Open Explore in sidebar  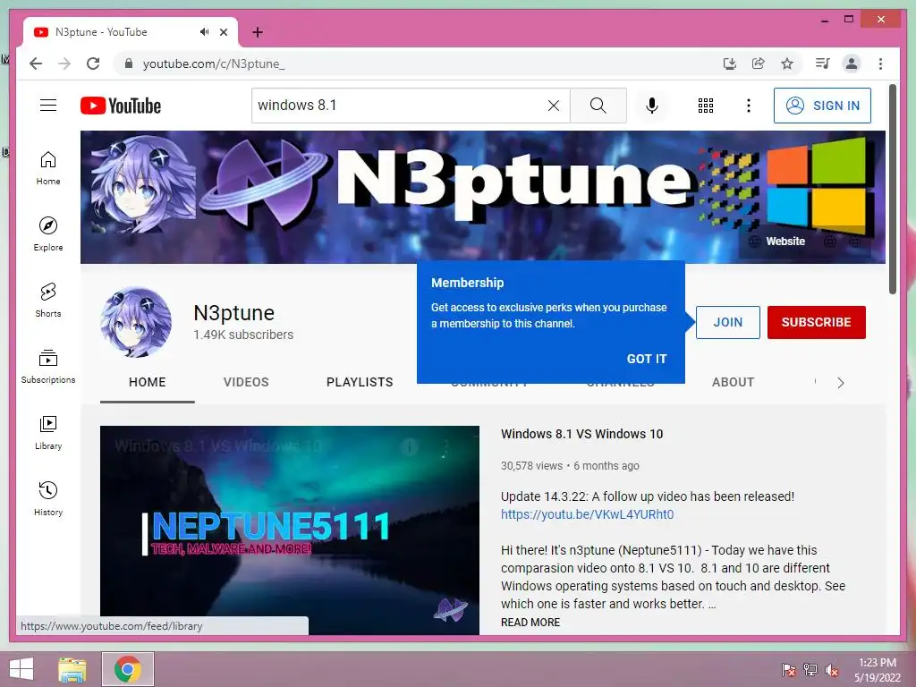(48, 234)
